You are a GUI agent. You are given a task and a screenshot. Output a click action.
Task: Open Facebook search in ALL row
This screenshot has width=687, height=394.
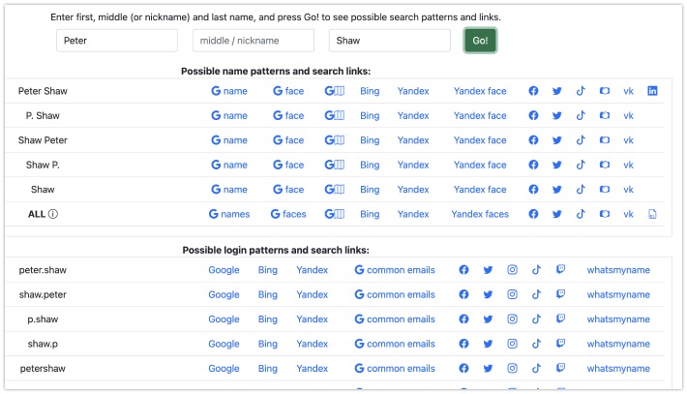click(x=533, y=214)
